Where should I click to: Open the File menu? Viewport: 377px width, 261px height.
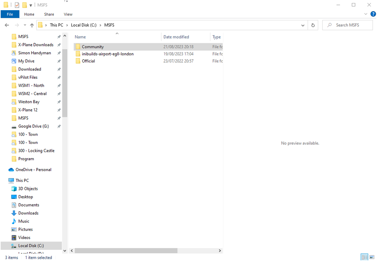[x=10, y=14]
